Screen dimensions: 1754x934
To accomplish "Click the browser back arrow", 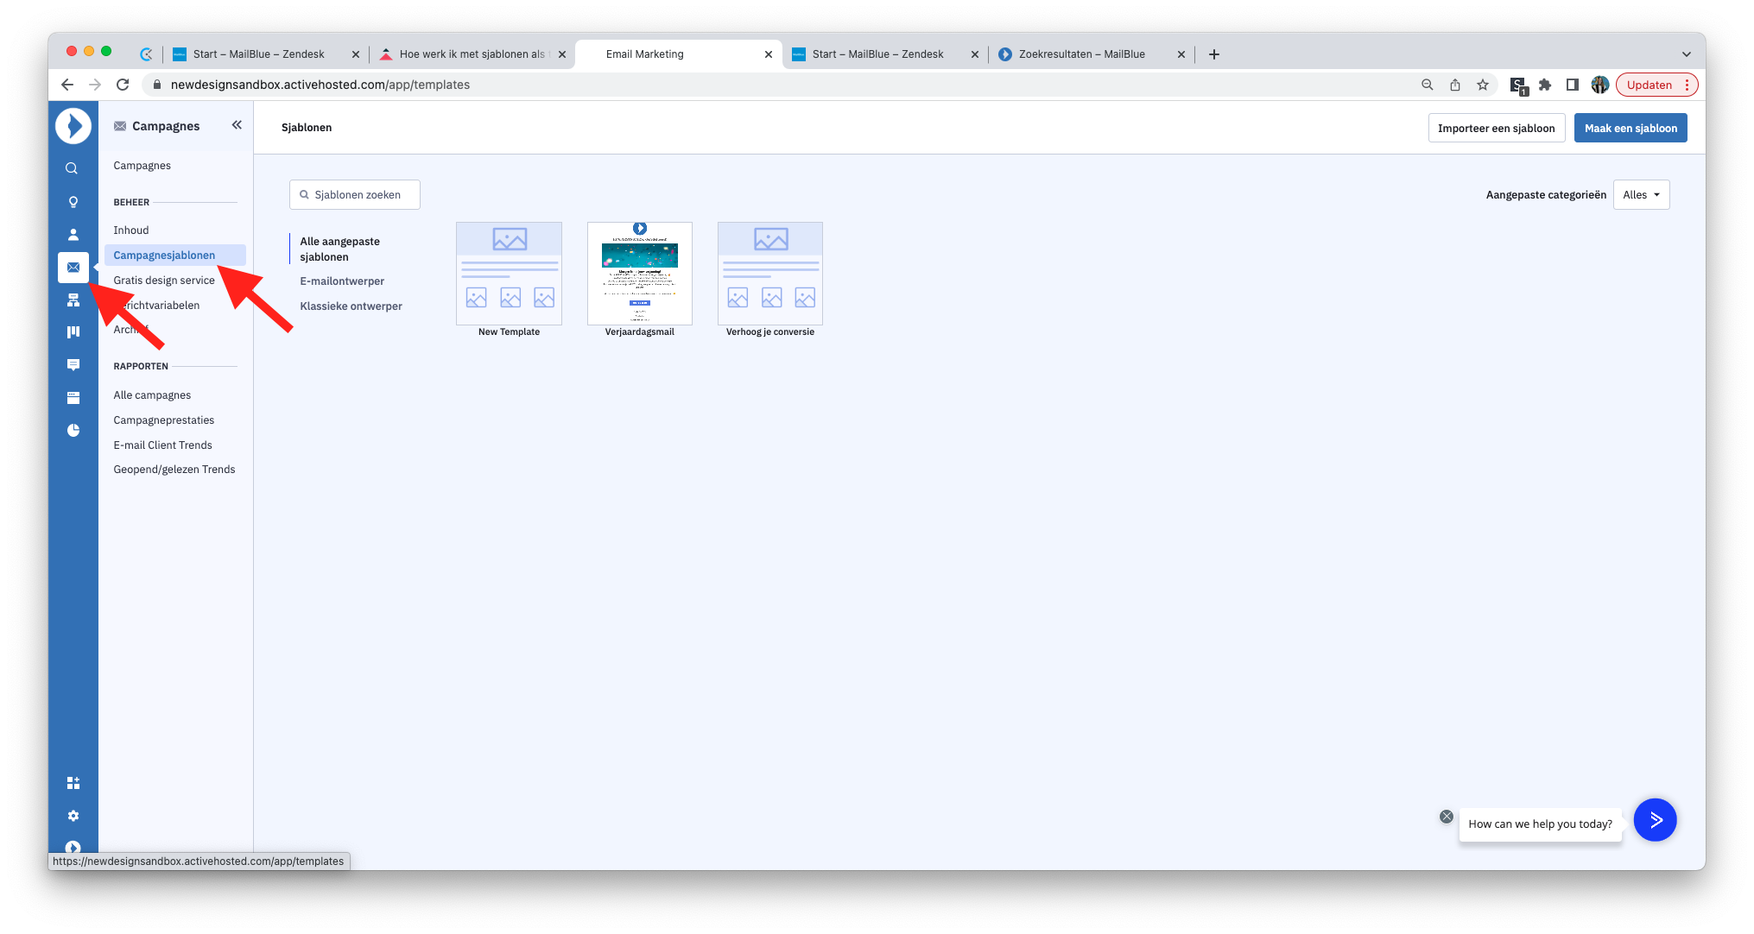I will click(67, 85).
